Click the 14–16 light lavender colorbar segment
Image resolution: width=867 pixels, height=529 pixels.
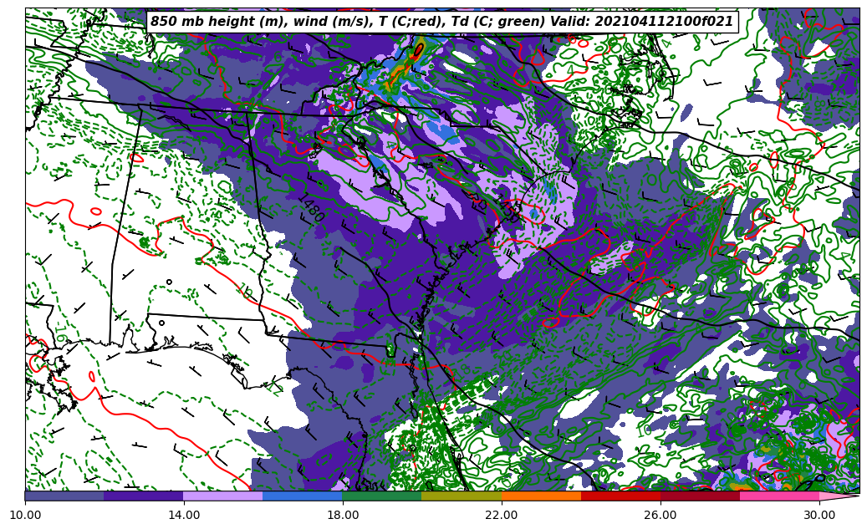pos(223,496)
